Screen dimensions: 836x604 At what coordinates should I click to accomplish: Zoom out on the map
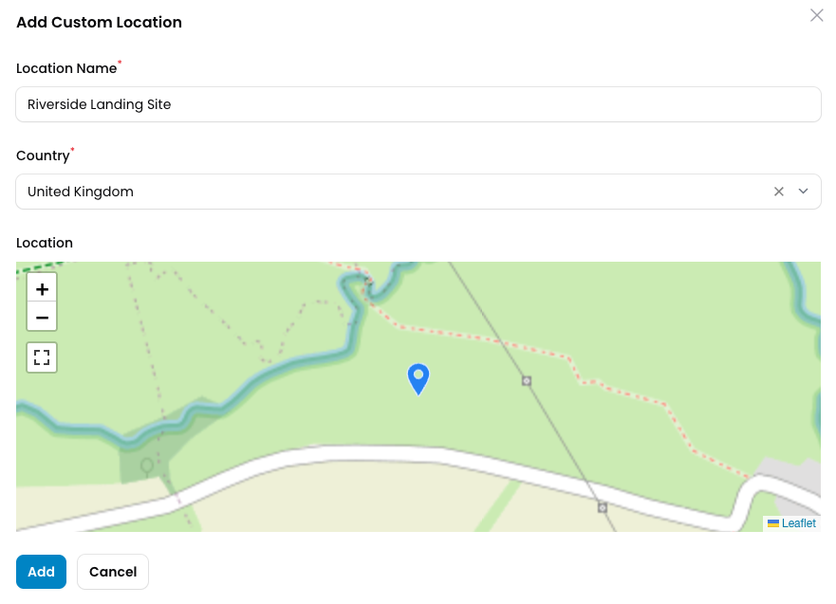(42, 318)
